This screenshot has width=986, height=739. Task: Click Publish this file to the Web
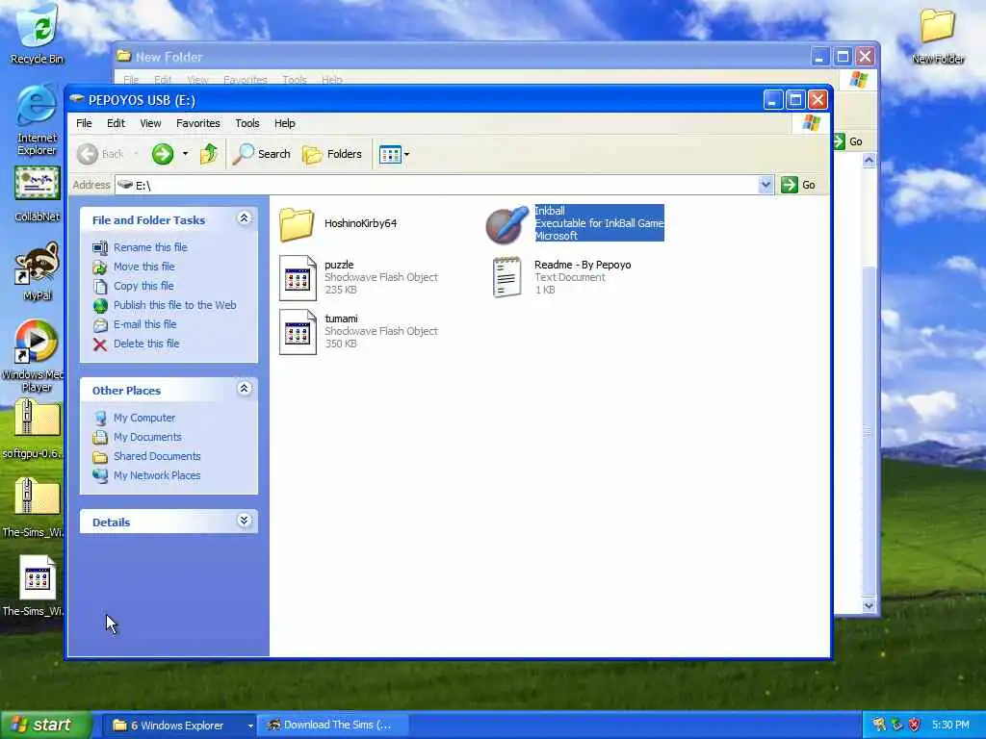pyautogui.click(x=175, y=305)
